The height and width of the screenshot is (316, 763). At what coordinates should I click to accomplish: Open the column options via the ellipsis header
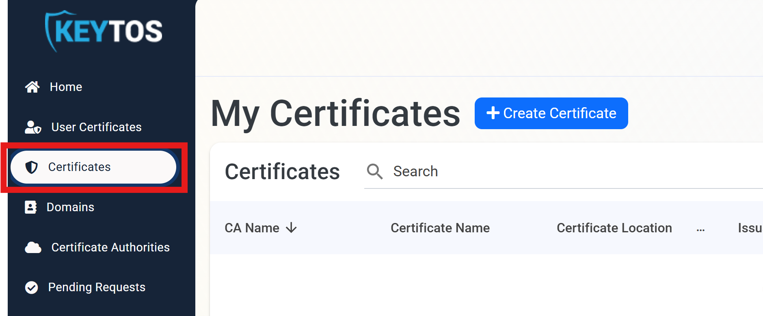pyautogui.click(x=701, y=229)
